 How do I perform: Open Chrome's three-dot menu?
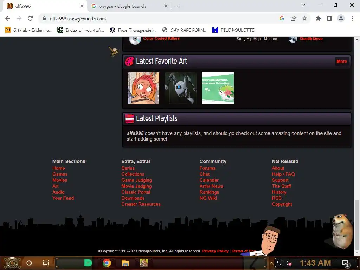point(352,18)
